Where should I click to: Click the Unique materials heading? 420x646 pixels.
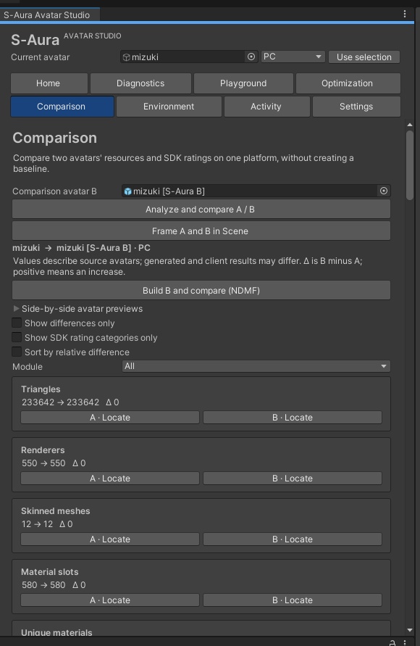click(56, 632)
